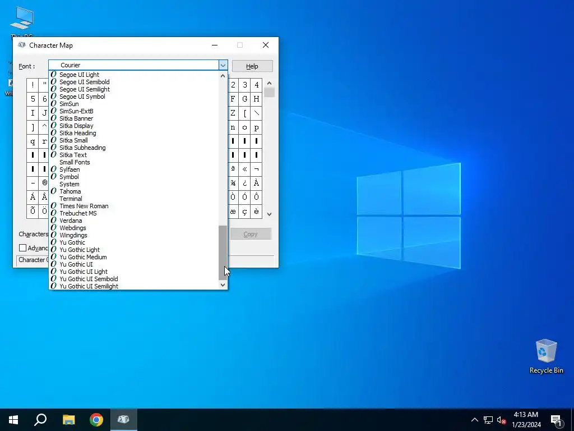
Task: Select the letter p character cell
Action: click(256, 127)
